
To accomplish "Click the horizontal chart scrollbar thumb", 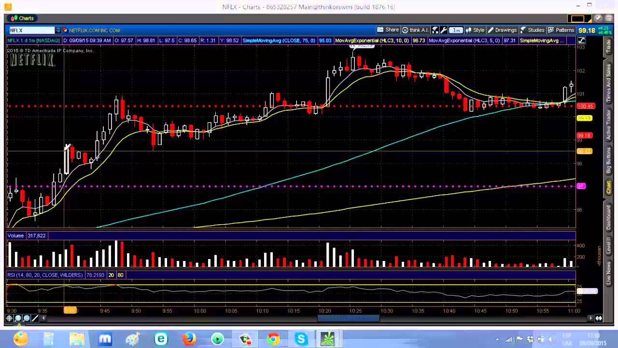I will (348, 318).
